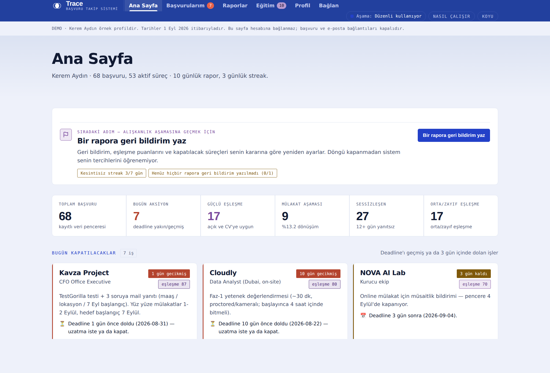
Task: Click the '10 gün gecikmiş' badge
Action: click(x=318, y=274)
